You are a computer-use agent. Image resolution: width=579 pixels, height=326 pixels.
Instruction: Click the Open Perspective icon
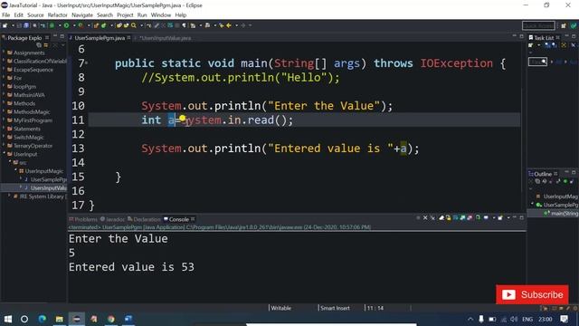(564, 25)
